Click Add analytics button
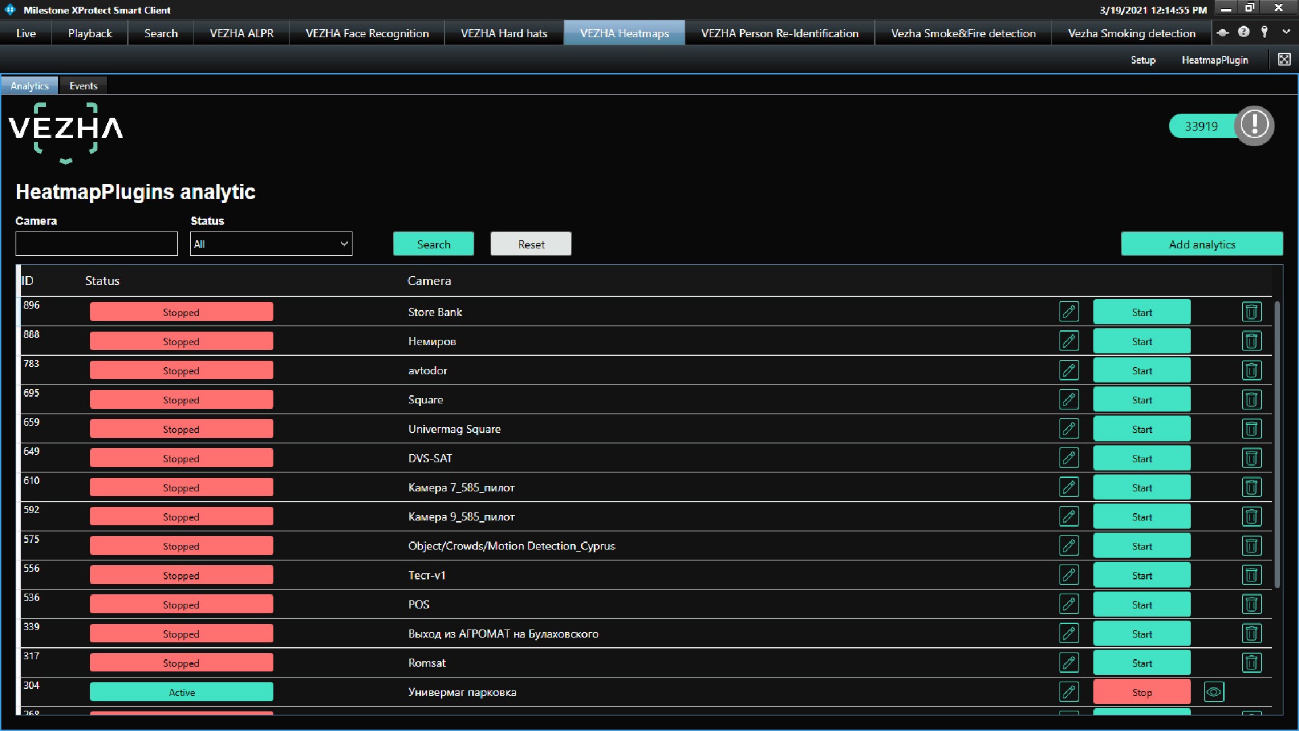Image resolution: width=1299 pixels, height=731 pixels. click(x=1202, y=244)
